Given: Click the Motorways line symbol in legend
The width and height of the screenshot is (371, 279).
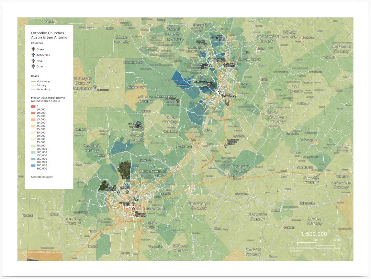Looking at the screenshot, I should (33, 81).
